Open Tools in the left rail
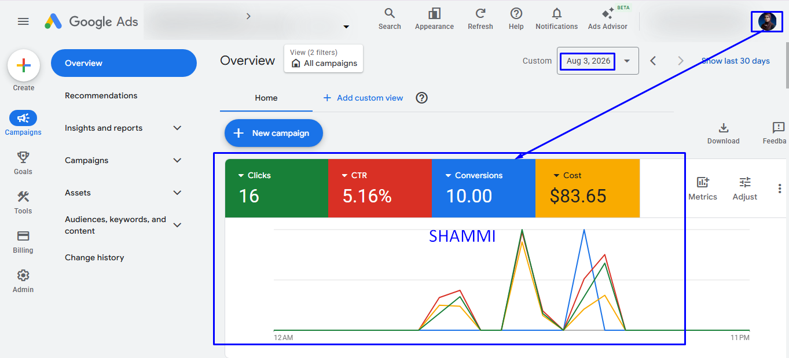 [23, 202]
